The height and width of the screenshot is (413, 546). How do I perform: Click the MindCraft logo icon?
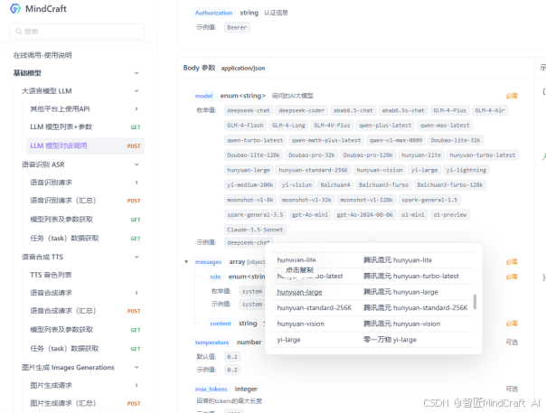click(15, 9)
